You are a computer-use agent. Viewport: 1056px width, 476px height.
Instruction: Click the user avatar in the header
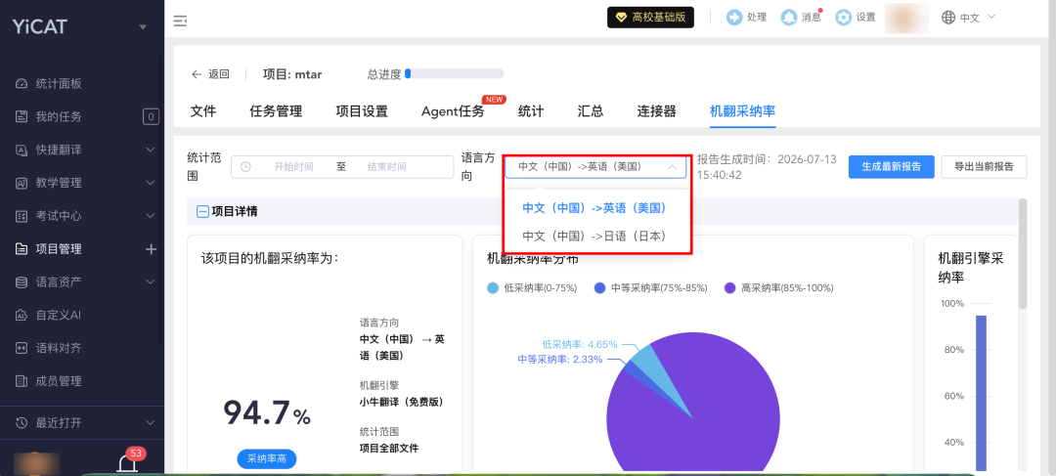(906, 19)
